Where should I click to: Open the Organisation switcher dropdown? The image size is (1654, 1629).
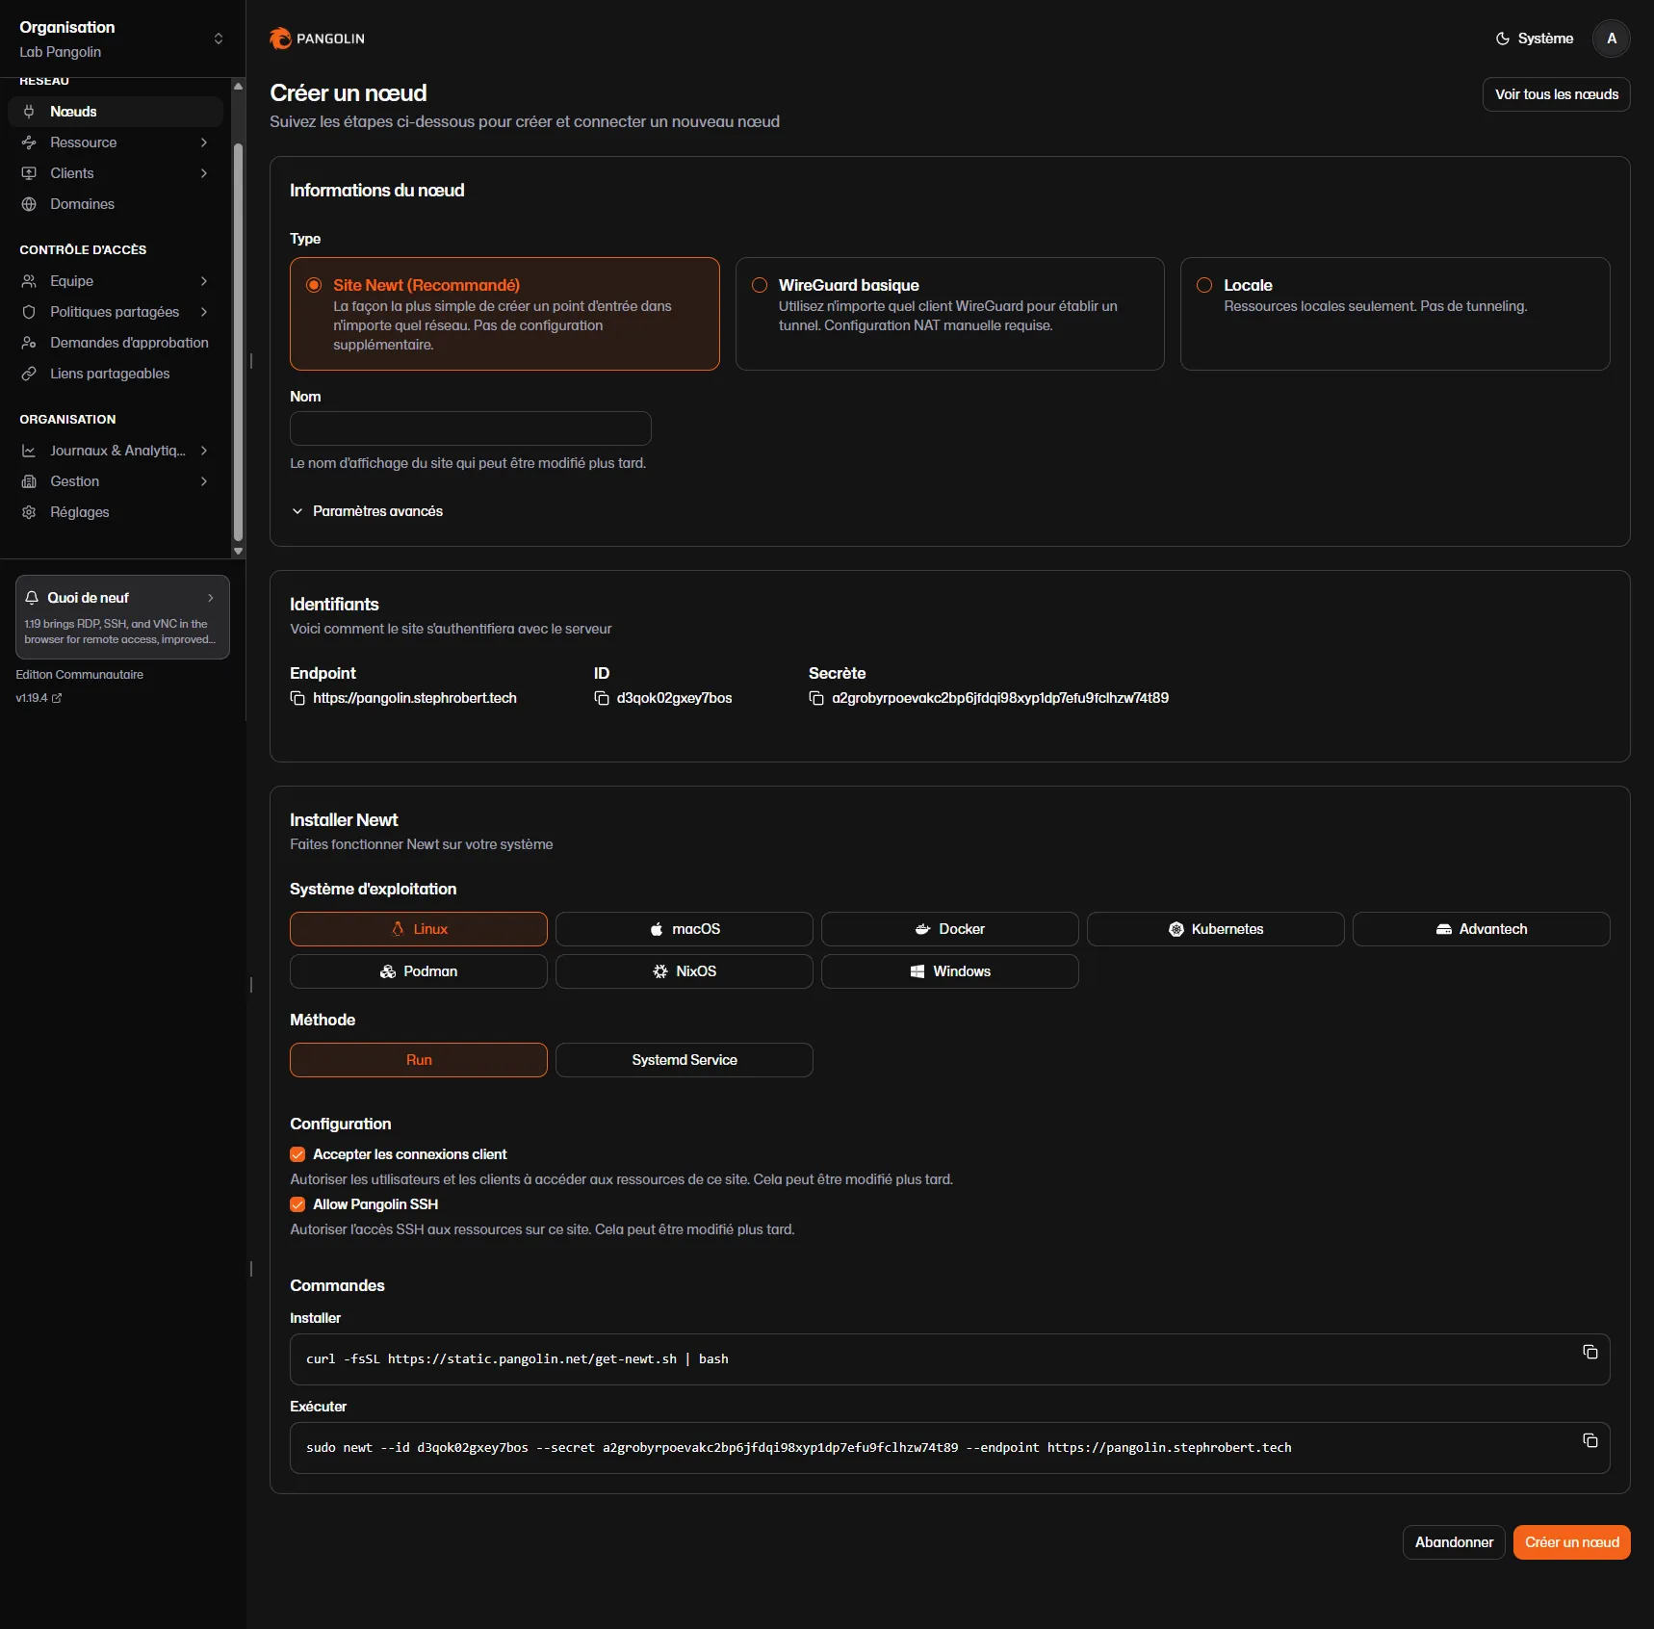(122, 39)
